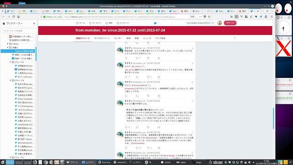293x165 pixels.
Task: Click the green padlock site identity icon
Action: pyautogui.click(x=44, y=16)
